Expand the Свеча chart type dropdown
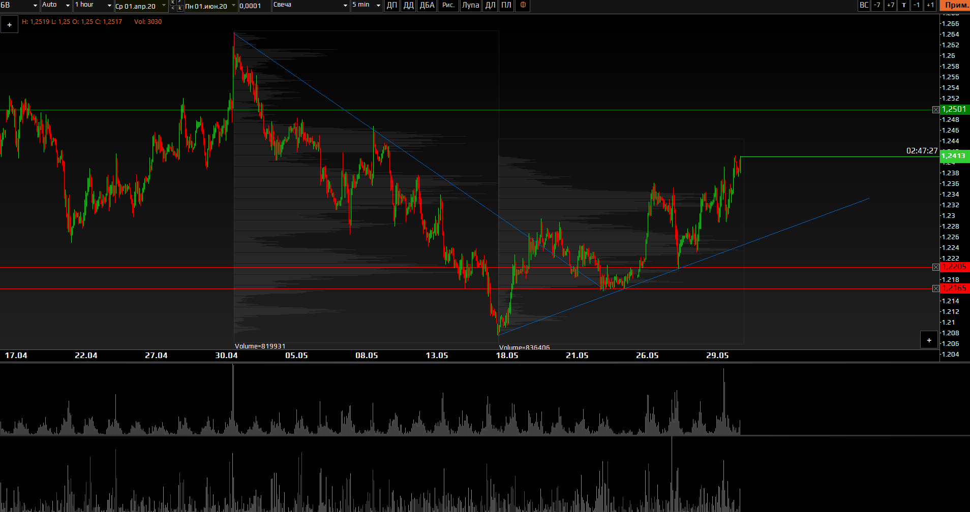Screen dimensions: 970x512 click(310, 6)
